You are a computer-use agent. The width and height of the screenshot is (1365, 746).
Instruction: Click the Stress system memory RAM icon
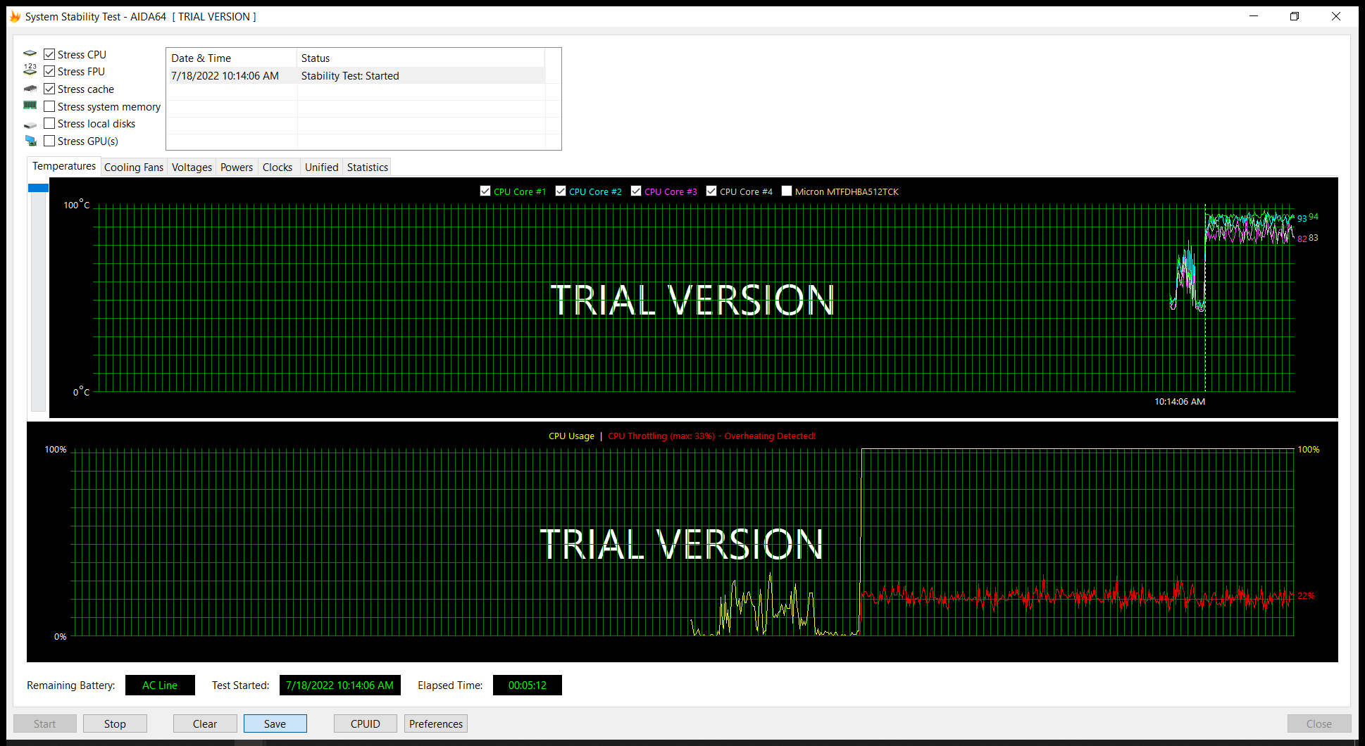click(30, 106)
